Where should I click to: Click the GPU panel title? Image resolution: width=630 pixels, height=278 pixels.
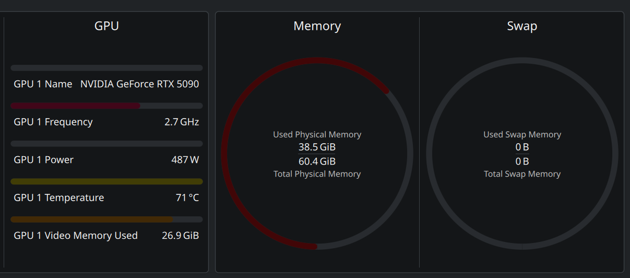click(106, 26)
